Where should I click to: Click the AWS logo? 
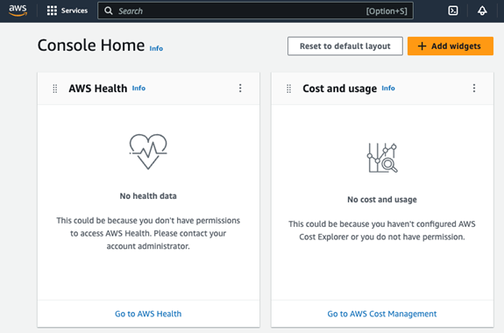click(18, 11)
